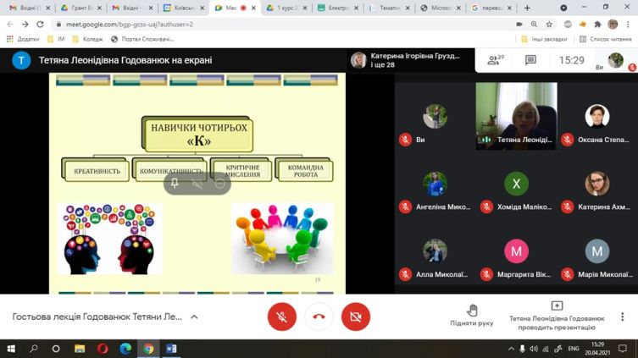Raise hand with Підняти руку button
This screenshot has width=638, height=358.
pyautogui.click(x=472, y=316)
